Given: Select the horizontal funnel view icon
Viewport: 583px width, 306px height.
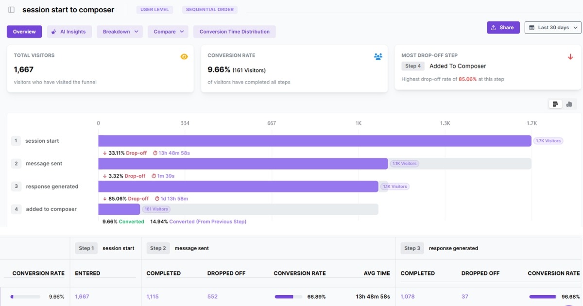Looking at the screenshot, I should 555,103.
